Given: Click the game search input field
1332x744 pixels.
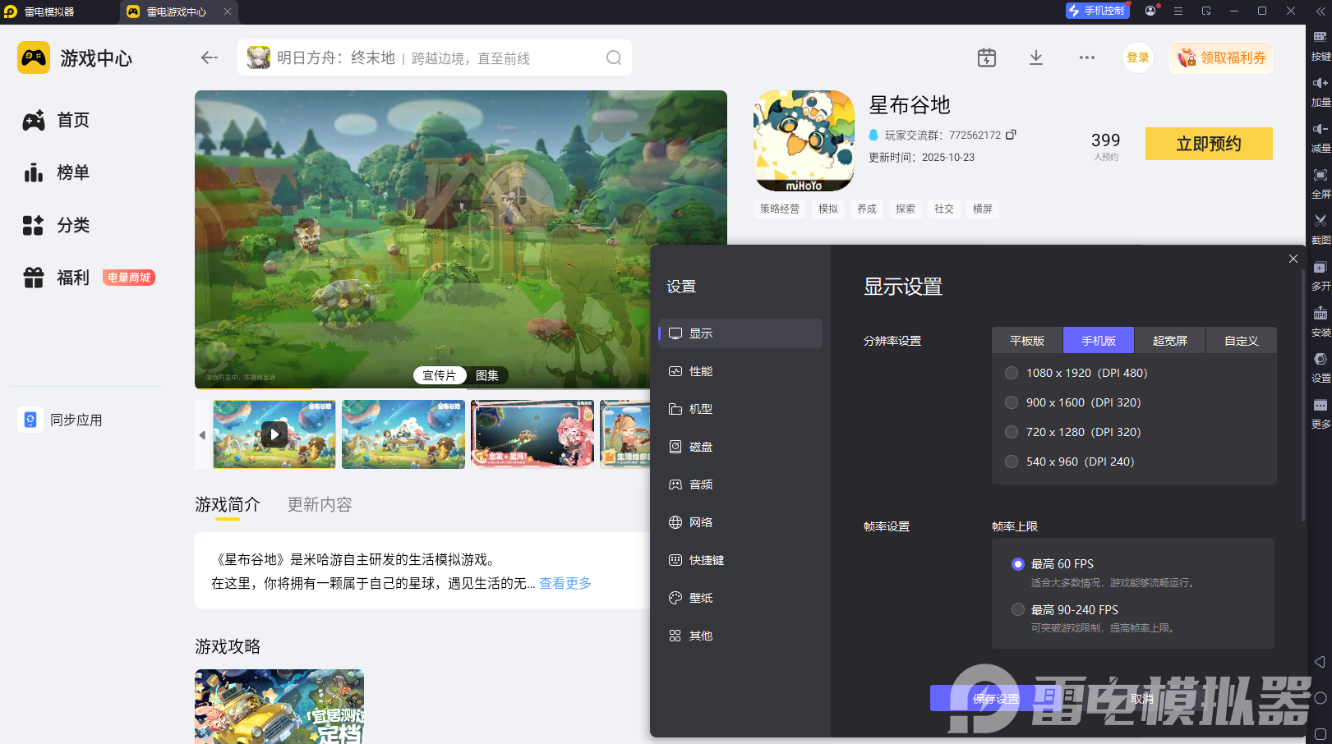Looking at the screenshot, I should pos(435,57).
